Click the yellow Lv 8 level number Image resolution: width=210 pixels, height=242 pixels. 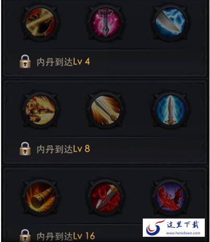pos(81,149)
